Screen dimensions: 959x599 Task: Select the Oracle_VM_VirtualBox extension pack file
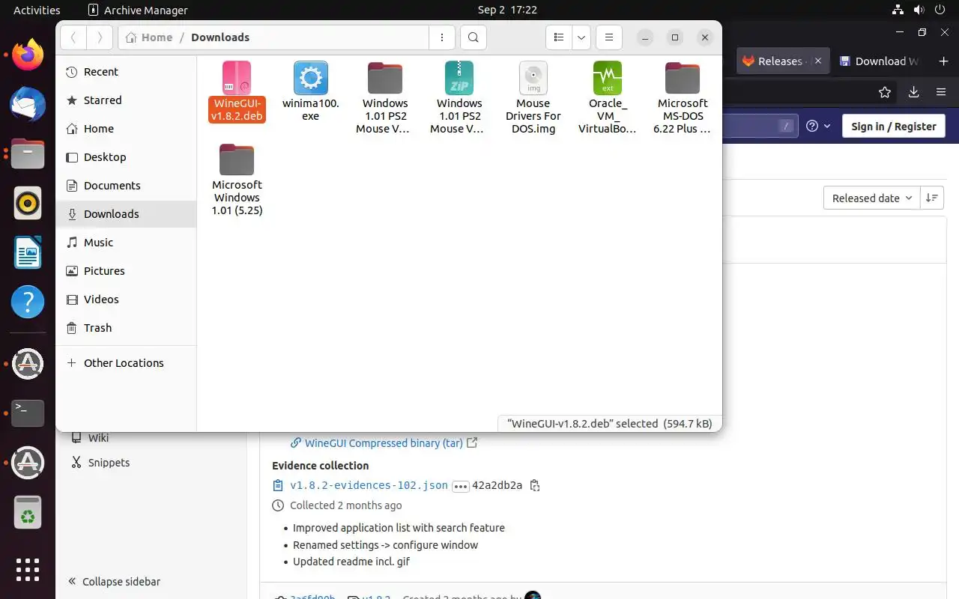(608, 78)
